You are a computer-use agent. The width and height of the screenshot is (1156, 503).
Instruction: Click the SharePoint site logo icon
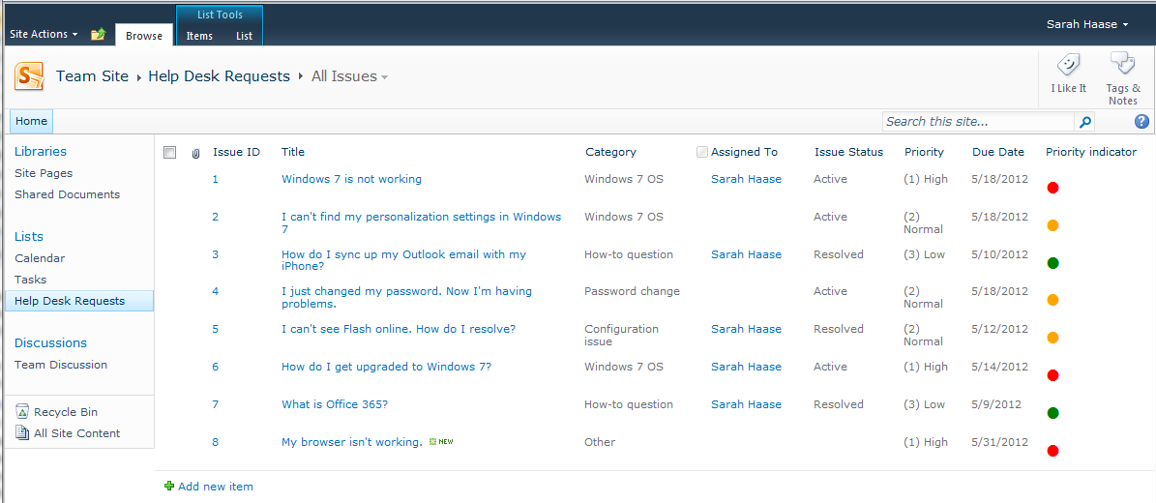(29, 76)
